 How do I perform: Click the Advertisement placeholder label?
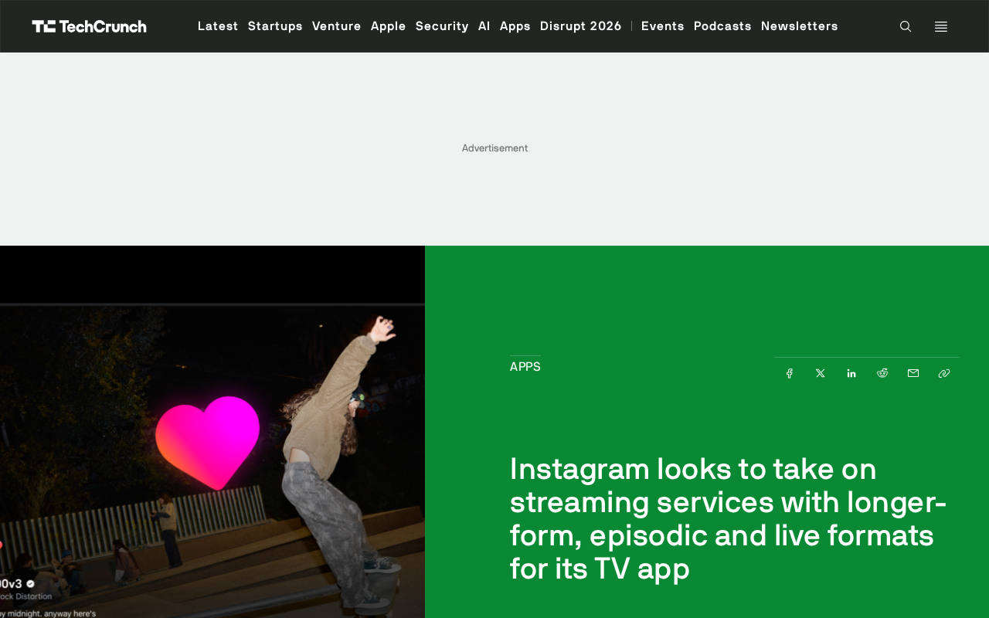click(494, 148)
